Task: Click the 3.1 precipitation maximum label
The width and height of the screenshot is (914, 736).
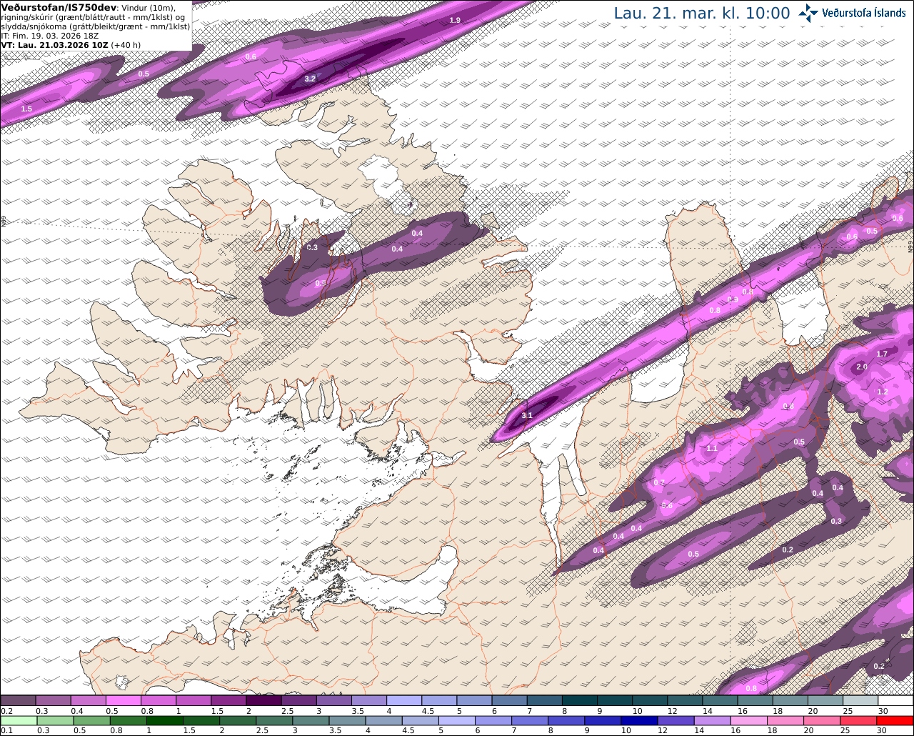Action: pyautogui.click(x=527, y=415)
